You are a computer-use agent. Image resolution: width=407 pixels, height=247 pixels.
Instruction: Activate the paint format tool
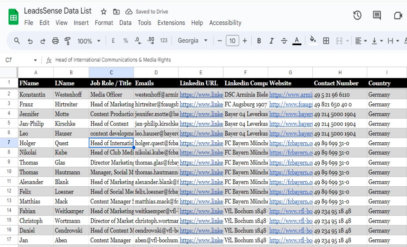coord(67,40)
